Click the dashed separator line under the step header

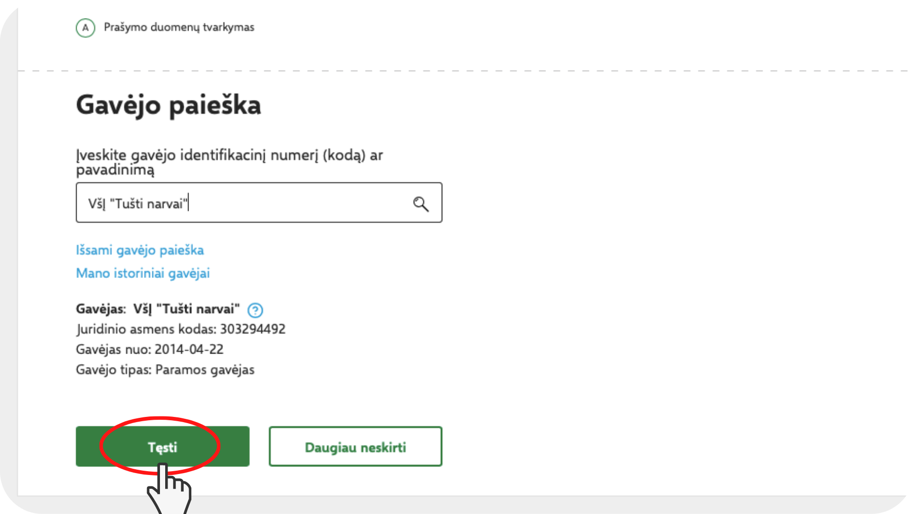click(463, 71)
